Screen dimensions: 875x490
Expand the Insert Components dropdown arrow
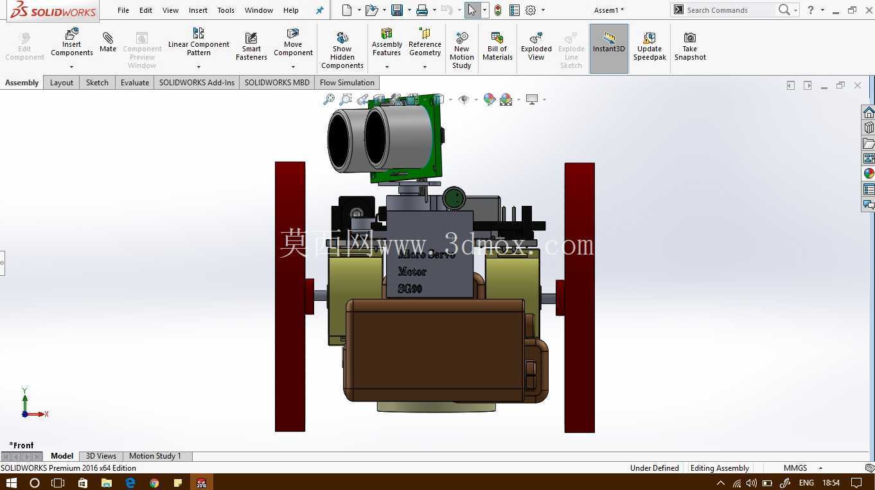pos(72,67)
